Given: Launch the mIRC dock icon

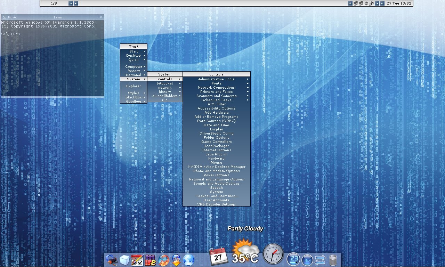Looking at the screenshot, I should click(151, 260).
